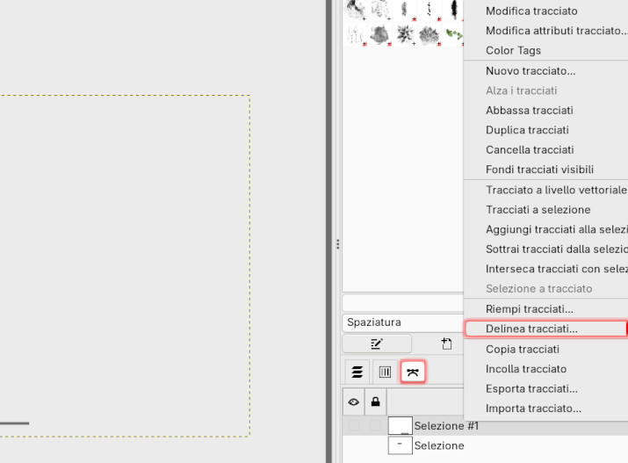Click the edit brush icon button
Viewport: 628px width, 463px height.
coord(377,344)
